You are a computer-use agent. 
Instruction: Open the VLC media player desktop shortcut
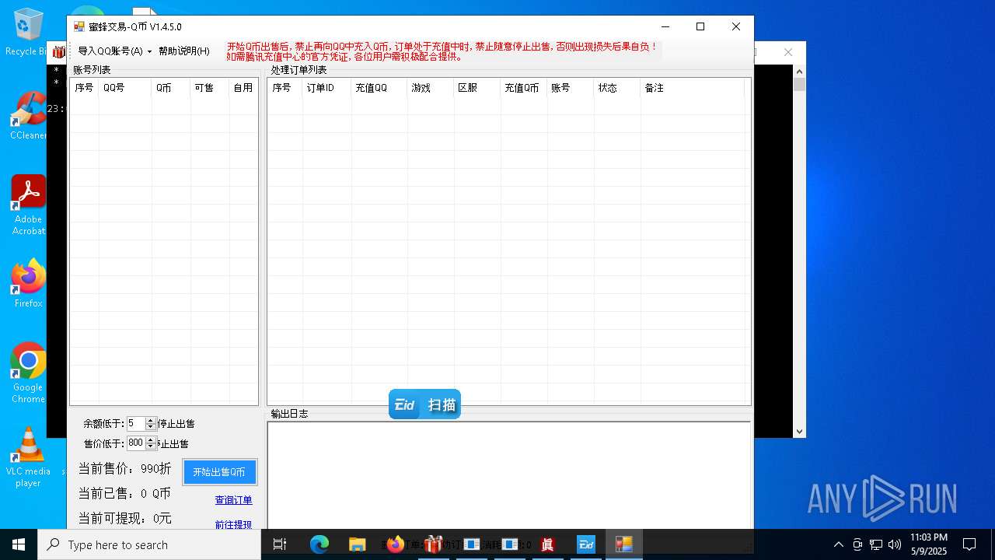pyautogui.click(x=28, y=457)
